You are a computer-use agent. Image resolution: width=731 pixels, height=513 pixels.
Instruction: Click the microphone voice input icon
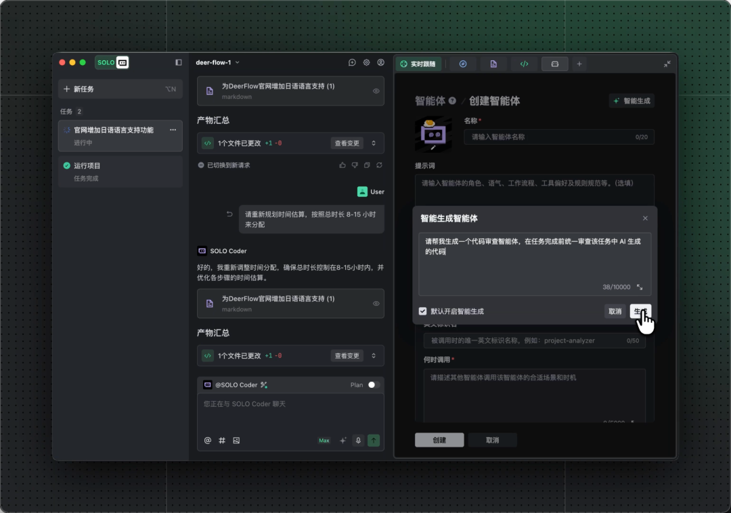(359, 441)
